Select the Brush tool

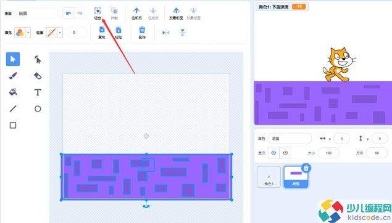coord(13,76)
